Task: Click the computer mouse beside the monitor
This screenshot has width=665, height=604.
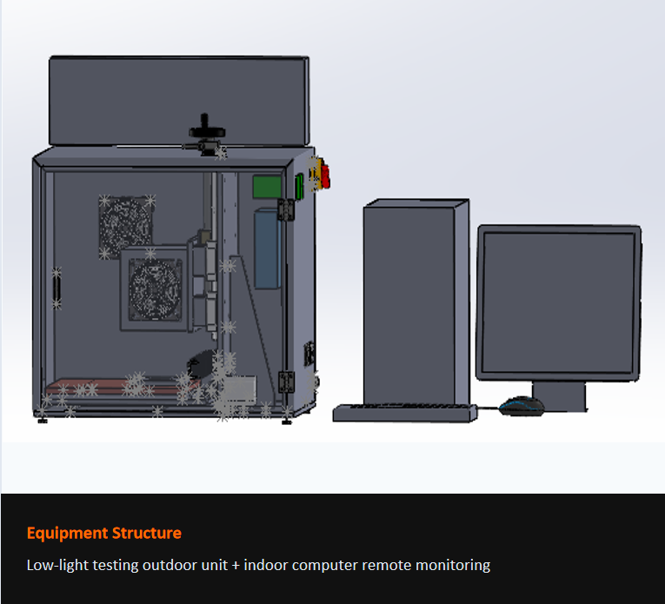Action: (x=521, y=406)
